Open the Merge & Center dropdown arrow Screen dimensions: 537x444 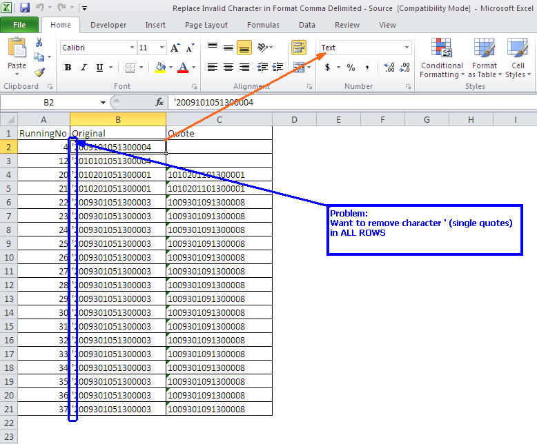point(309,68)
